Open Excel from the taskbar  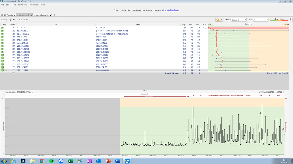point(70,161)
